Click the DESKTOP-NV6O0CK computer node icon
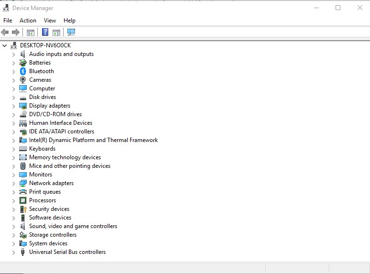 (x=14, y=45)
